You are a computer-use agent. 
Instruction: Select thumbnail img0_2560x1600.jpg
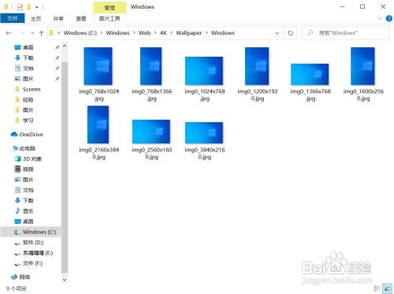[x=151, y=132]
